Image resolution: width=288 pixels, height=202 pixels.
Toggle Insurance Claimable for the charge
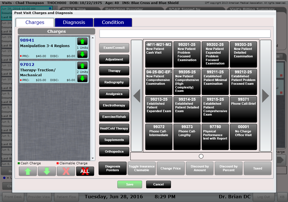(x=142, y=168)
